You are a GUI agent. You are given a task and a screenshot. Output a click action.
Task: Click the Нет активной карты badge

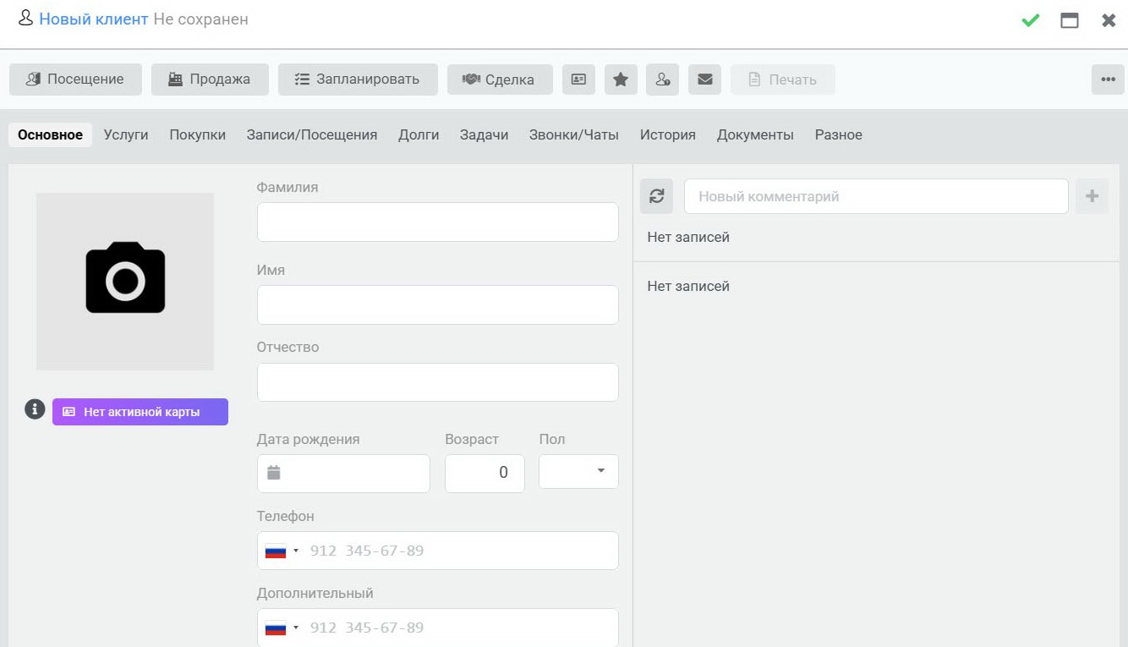tap(140, 412)
